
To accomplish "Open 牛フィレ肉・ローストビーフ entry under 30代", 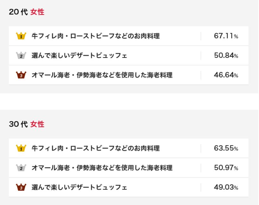I will click(x=96, y=148).
